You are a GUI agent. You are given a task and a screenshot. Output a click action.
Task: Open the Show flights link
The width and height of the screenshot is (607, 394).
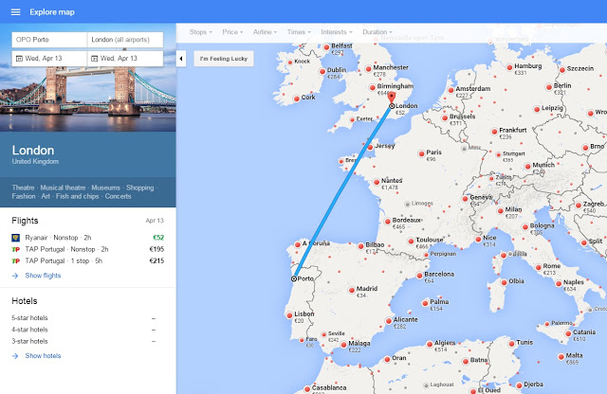[43, 276]
